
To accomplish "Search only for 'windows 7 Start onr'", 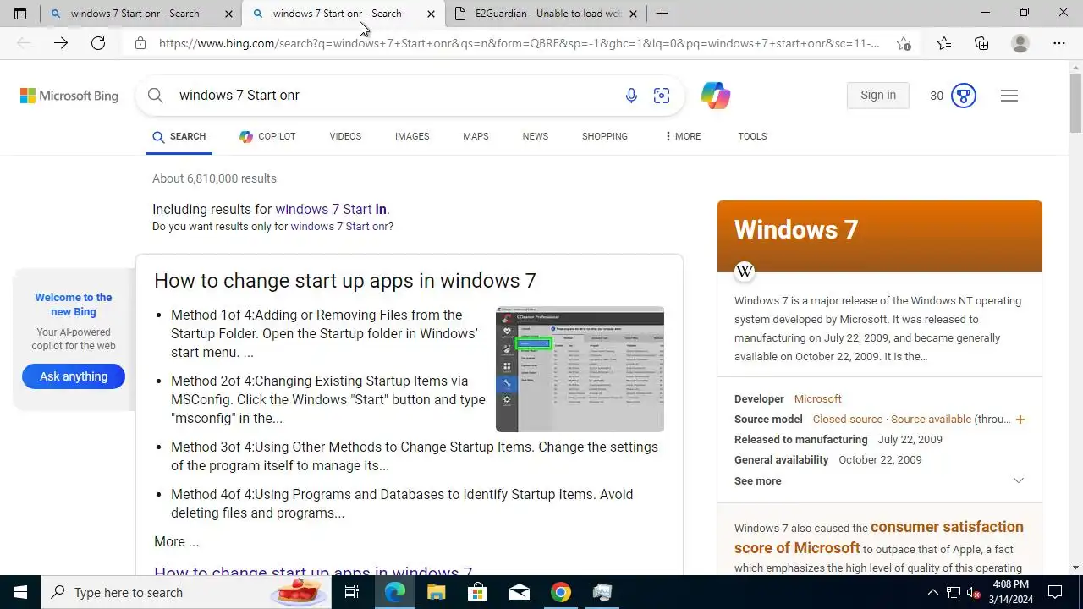I will (x=340, y=227).
